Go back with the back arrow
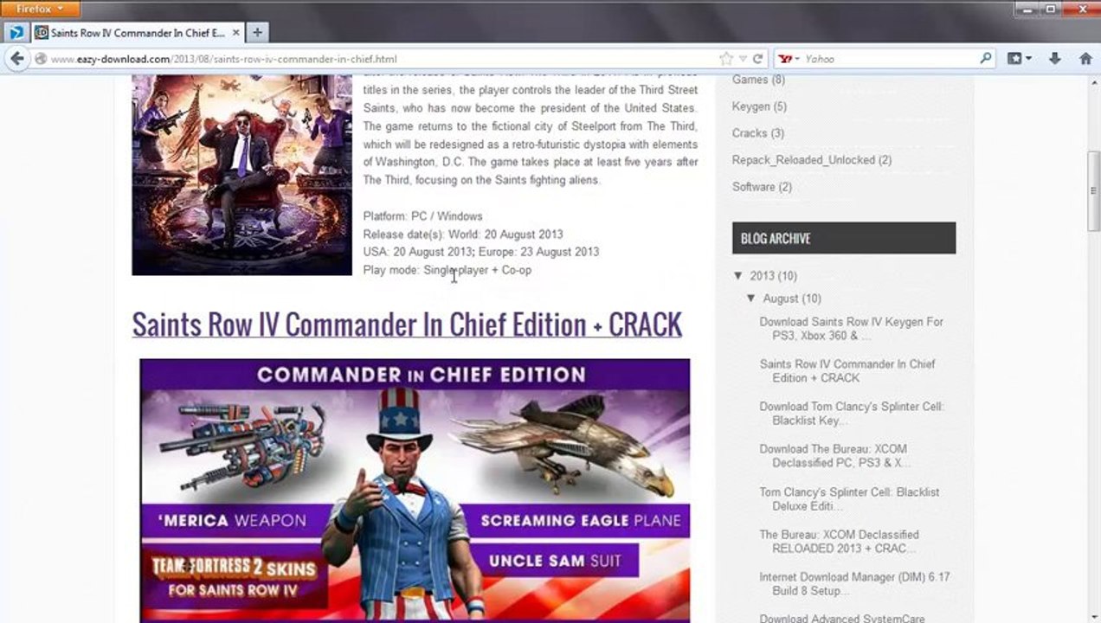This screenshot has height=623, width=1101. (16, 59)
